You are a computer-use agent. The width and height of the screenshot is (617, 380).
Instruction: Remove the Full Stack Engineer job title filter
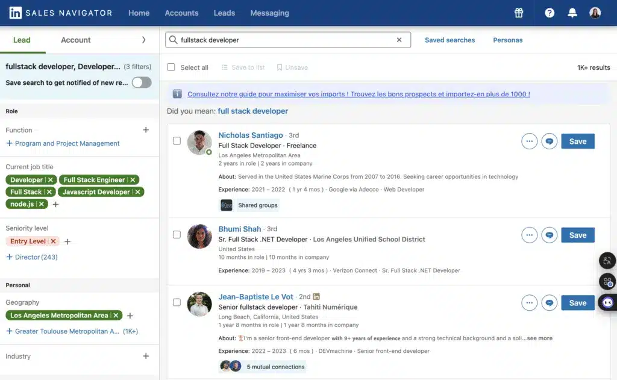tap(134, 180)
